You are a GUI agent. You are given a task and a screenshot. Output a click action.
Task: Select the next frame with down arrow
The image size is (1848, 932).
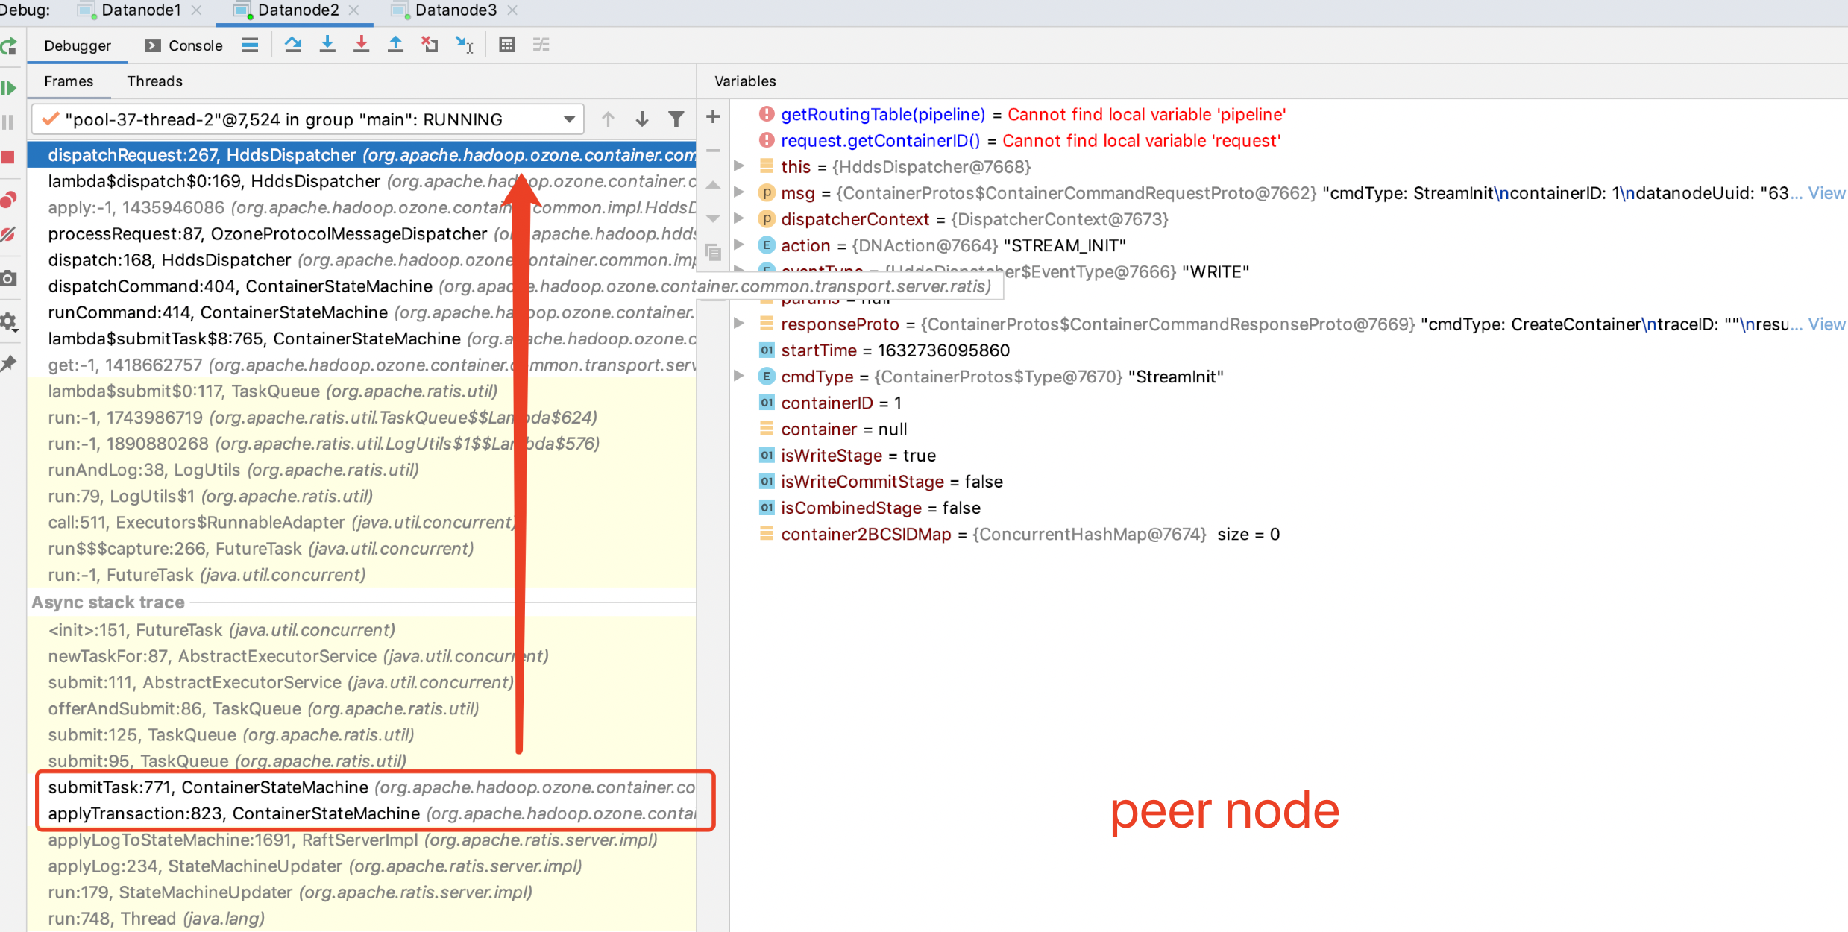641,119
